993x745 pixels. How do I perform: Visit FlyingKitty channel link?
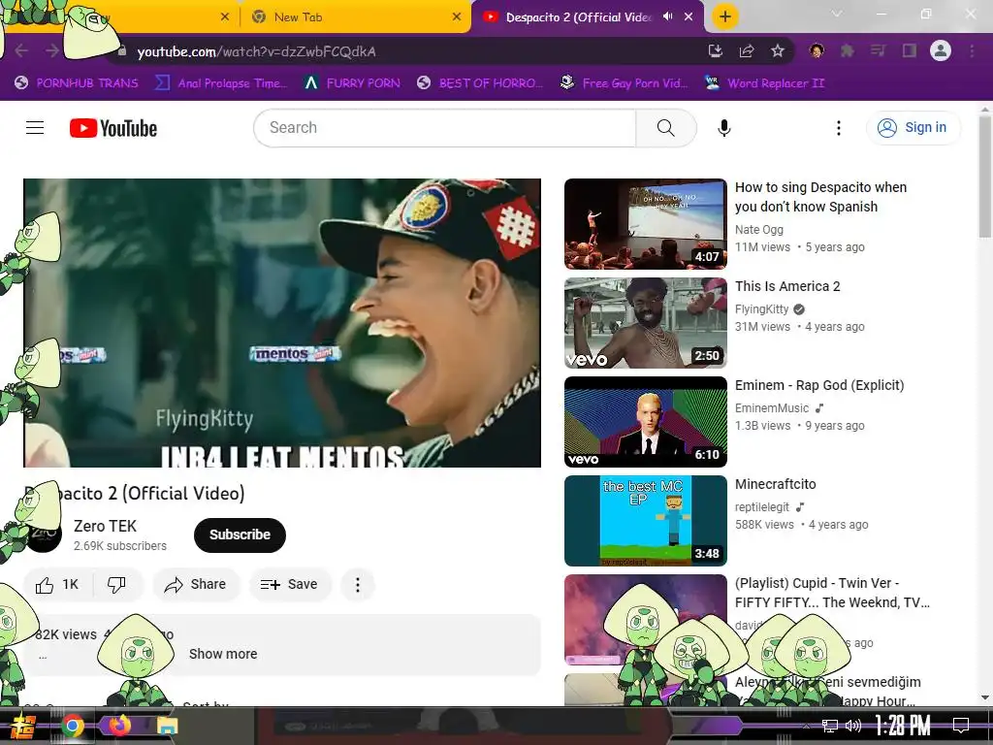tap(762, 309)
